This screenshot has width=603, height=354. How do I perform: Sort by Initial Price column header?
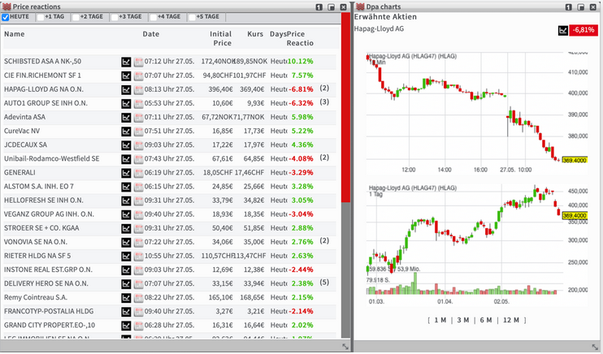pyautogui.click(x=220, y=38)
